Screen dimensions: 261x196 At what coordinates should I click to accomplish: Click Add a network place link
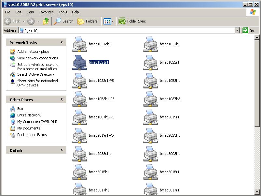click(33, 52)
